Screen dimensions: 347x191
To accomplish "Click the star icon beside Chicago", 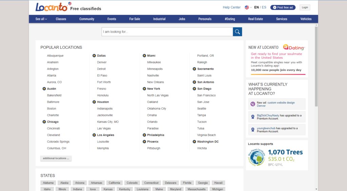I will coord(44,122).
